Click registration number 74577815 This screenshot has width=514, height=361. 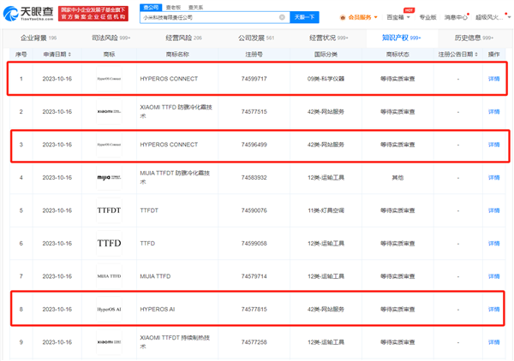coord(254,310)
